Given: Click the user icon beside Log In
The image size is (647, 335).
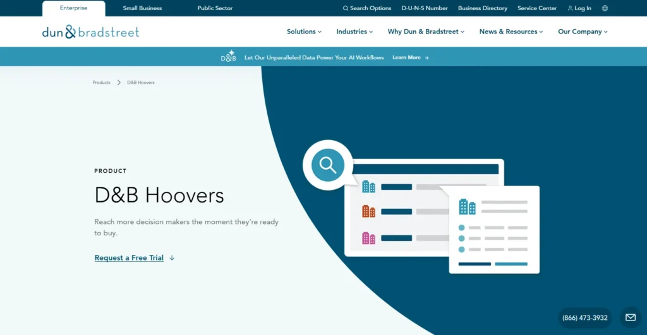Looking at the screenshot, I should point(571,8).
